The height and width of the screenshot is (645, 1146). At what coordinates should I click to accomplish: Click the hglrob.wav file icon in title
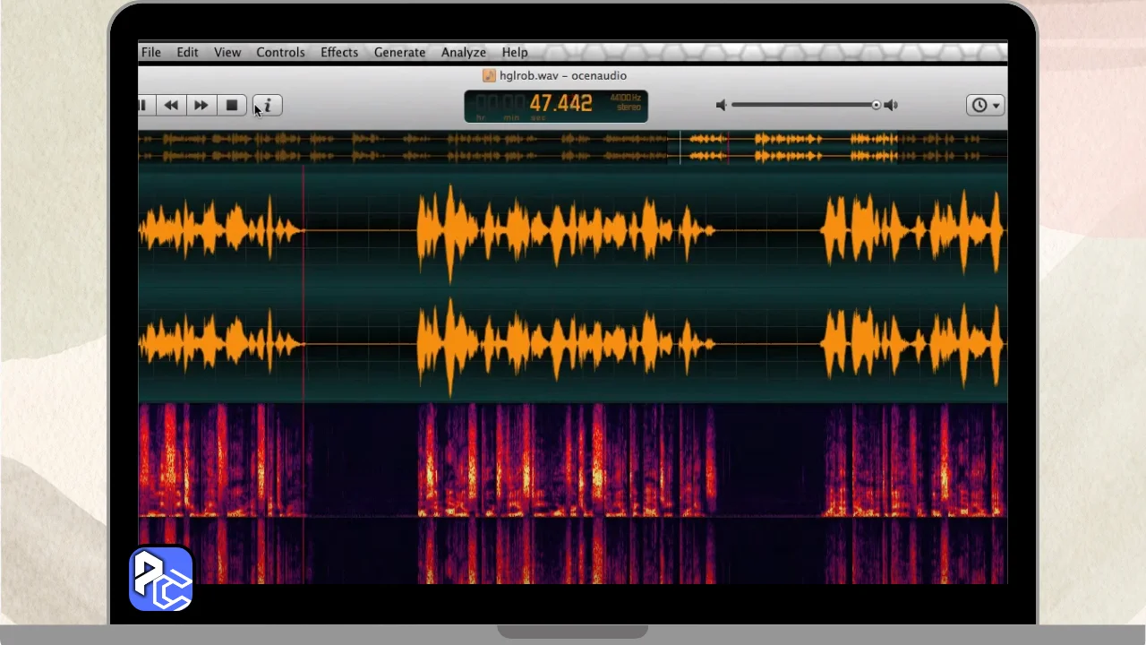[489, 76]
